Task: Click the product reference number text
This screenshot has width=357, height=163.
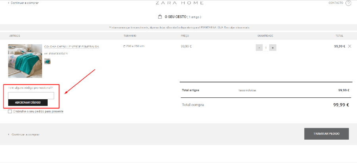Action: click(x=56, y=54)
